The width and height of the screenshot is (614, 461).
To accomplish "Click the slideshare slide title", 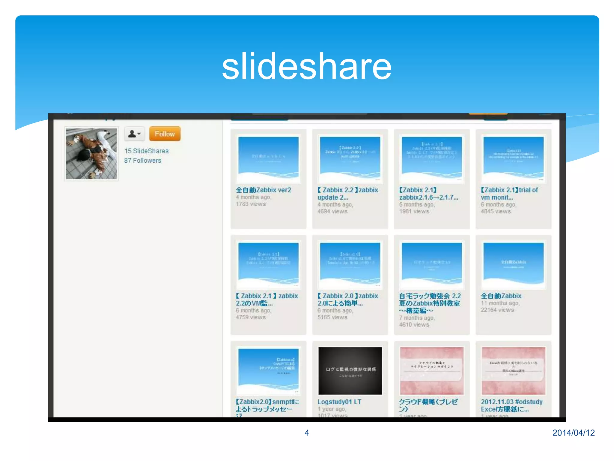I will point(307,66).
